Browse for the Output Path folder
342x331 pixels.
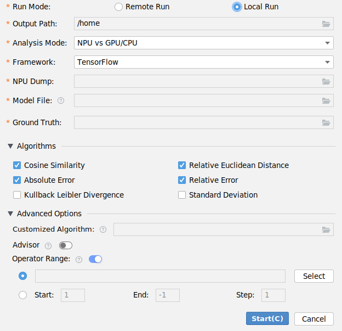coord(326,24)
